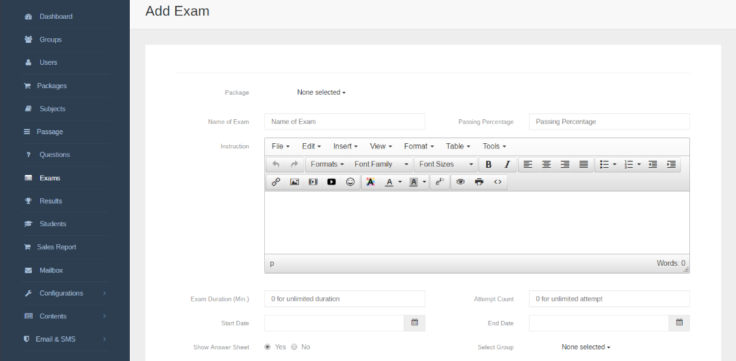Image resolution: width=736 pixels, height=361 pixels.
Task: Open the Table menu in the editor
Action: coord(458,146)
